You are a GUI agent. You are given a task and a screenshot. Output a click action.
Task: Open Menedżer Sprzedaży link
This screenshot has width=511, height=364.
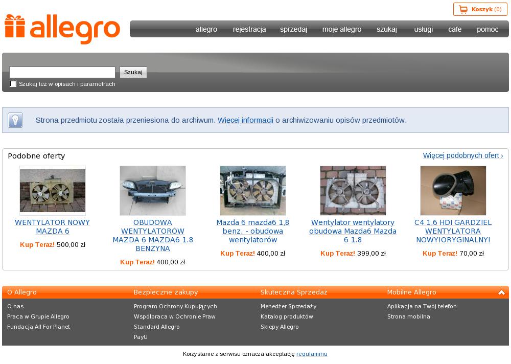(x=288, y=306)
